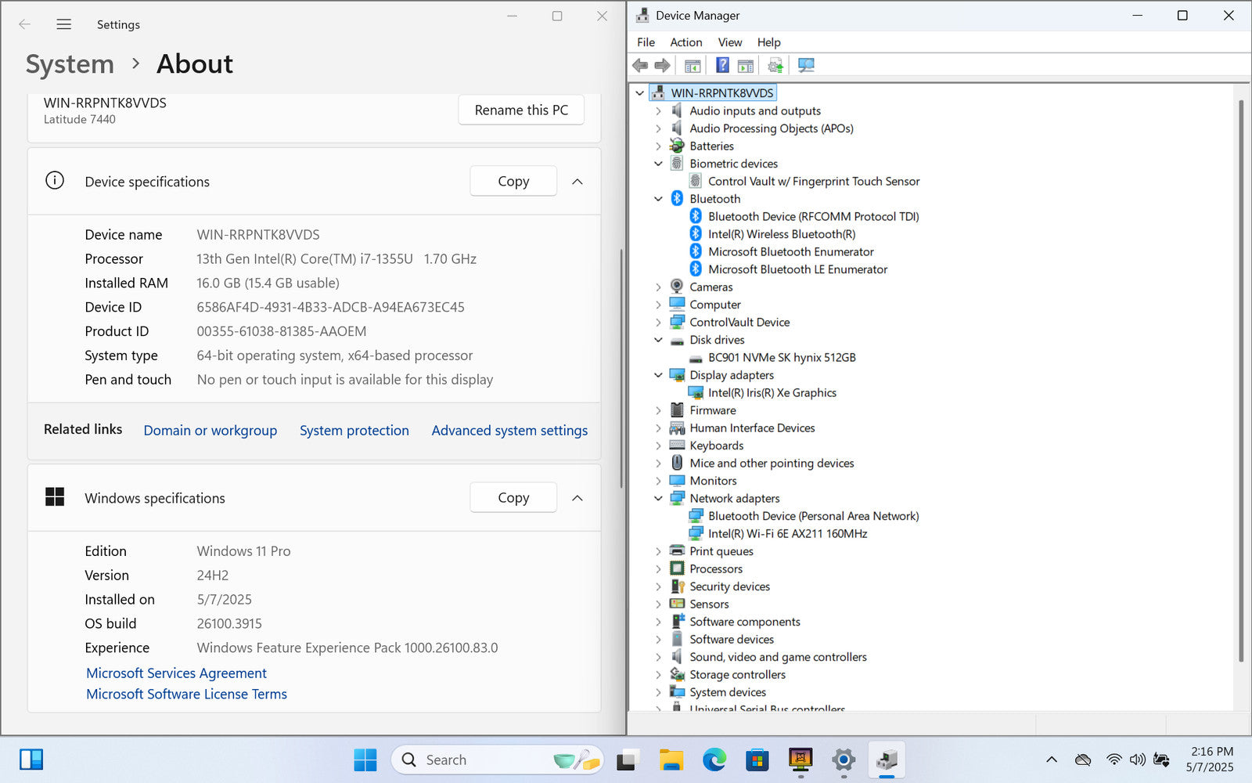Select the Sound, video and game controllers category
1252x783 pixels.
(778, 657)
